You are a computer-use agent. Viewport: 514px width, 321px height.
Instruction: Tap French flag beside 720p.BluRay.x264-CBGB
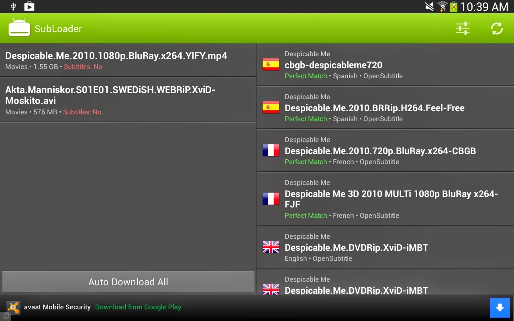[271, 150]
